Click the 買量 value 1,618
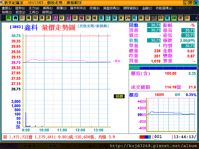This screenshot has height=149, width=199. [156, 61]
